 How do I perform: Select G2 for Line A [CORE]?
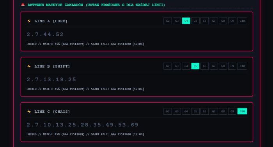point(168,21)
